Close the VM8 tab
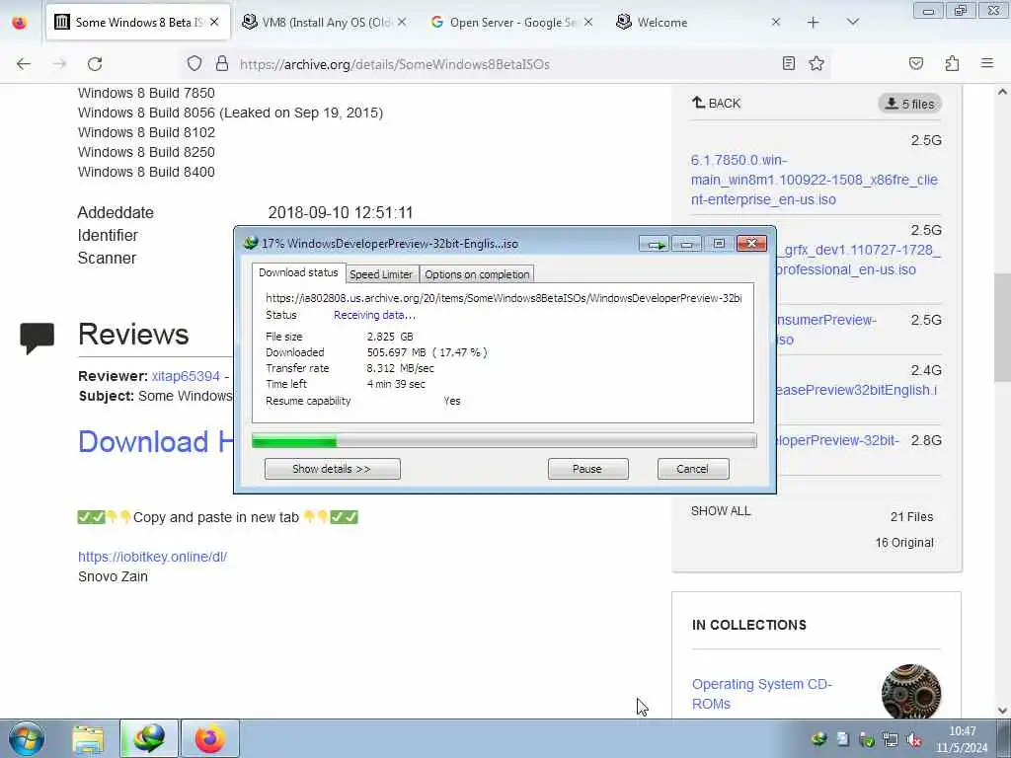The width and height of the screenshot is (1011, 758). (x=402, y=22)
